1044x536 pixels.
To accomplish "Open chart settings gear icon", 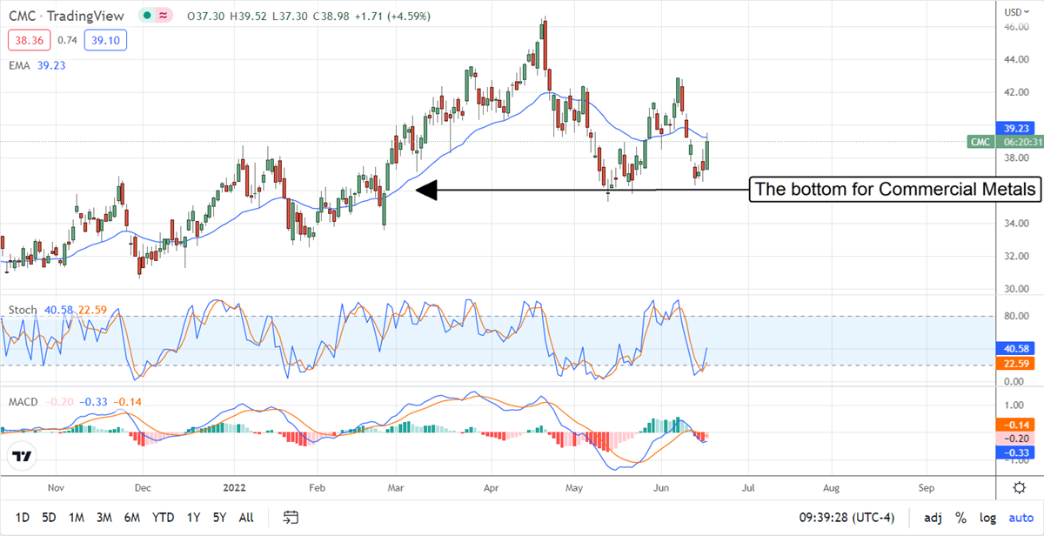I will (x=1018, y=486).
